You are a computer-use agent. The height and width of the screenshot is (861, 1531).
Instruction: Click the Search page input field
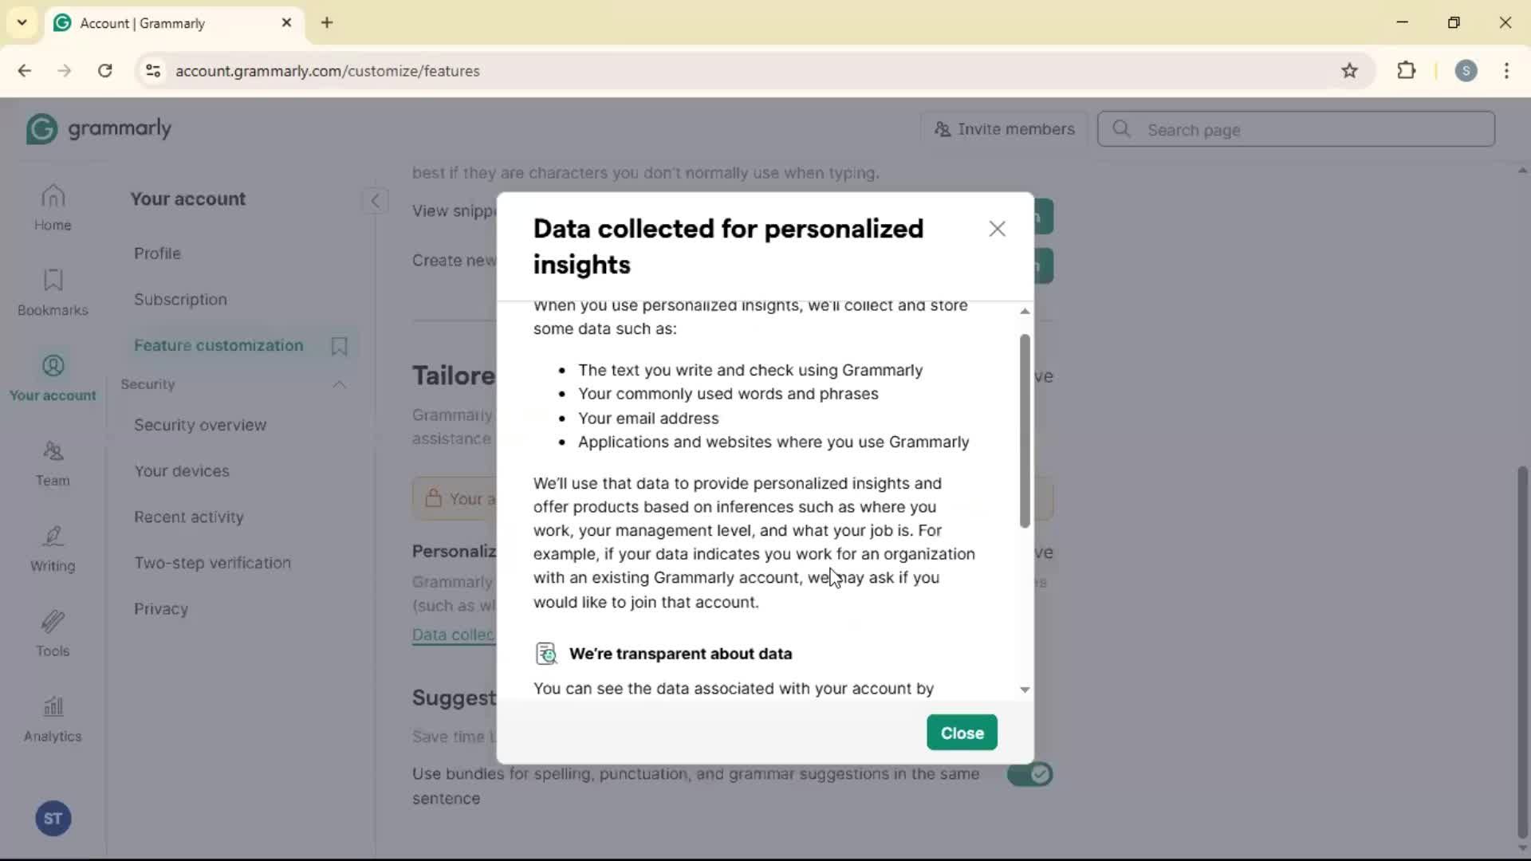pyautogui.click(x=1308, y=130)
